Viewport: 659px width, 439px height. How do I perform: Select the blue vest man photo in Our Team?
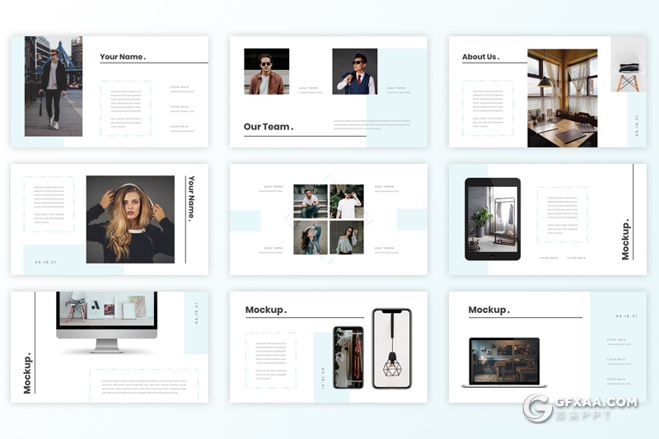(x=354, y=71)
